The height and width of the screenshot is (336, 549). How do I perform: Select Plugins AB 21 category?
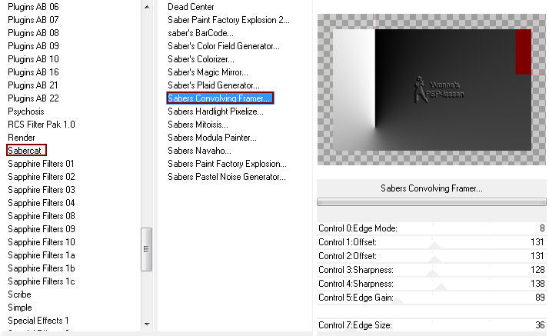(33, 85)
